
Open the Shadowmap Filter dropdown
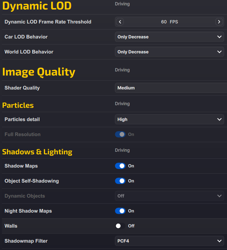coord(169,241)
